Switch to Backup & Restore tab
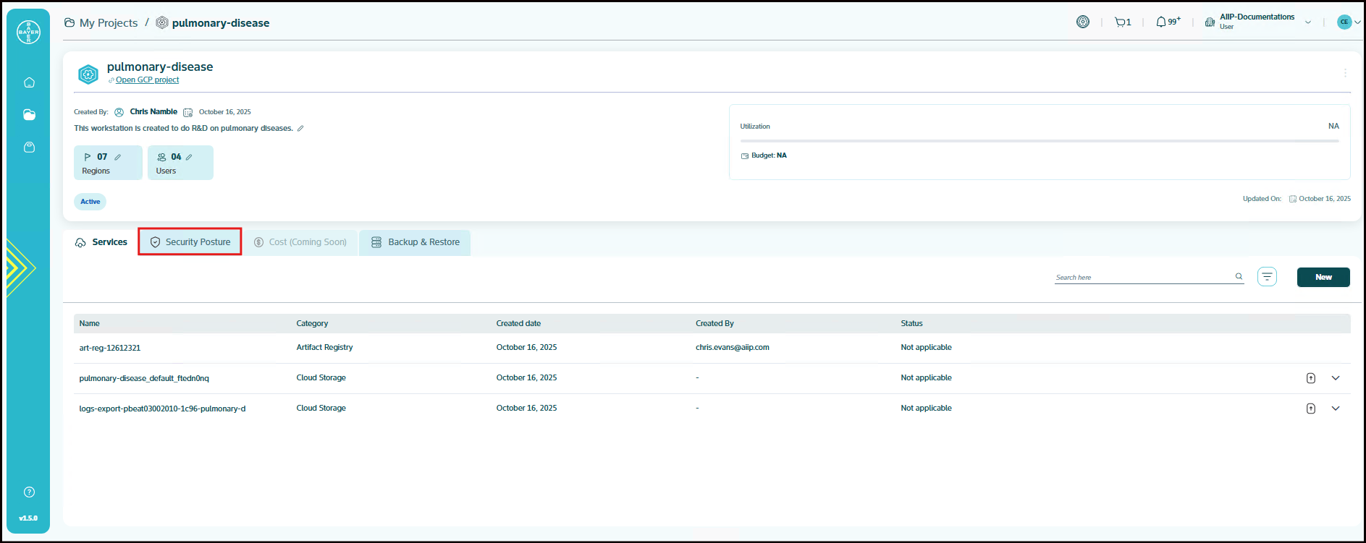The width and height of the screenshot is (1366, 543). pyautogui.click(x=416, y=242)
